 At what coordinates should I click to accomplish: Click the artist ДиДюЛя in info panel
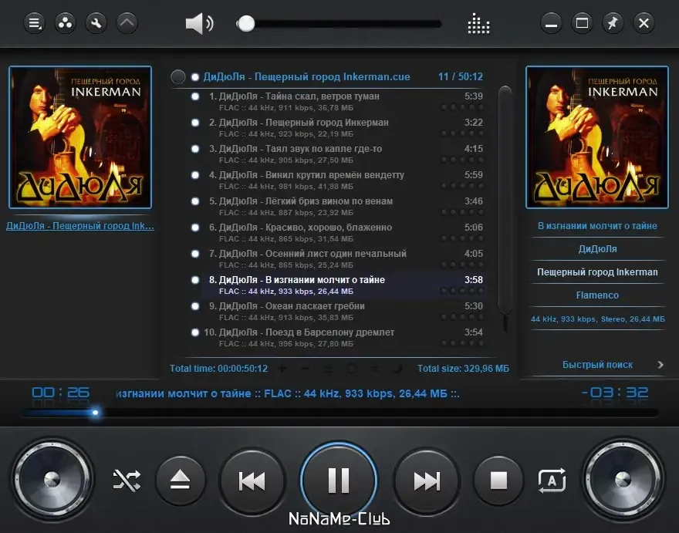(x=597, y=249)
